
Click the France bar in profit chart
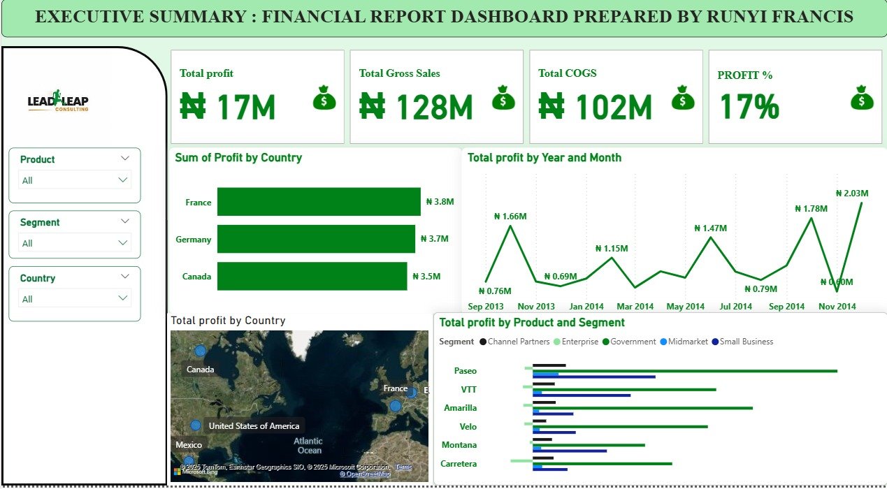(x=319, y=202)
